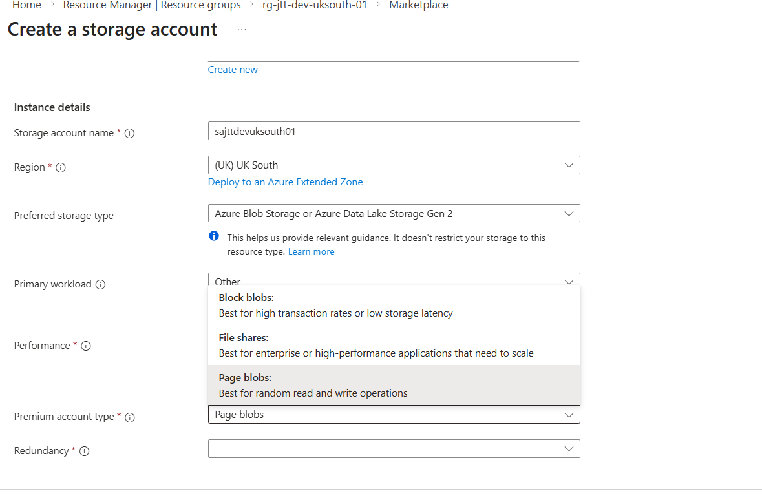Click the info icon beside Storage account name
This screenshot has height=500, width=762.
(x=129, y=134)
